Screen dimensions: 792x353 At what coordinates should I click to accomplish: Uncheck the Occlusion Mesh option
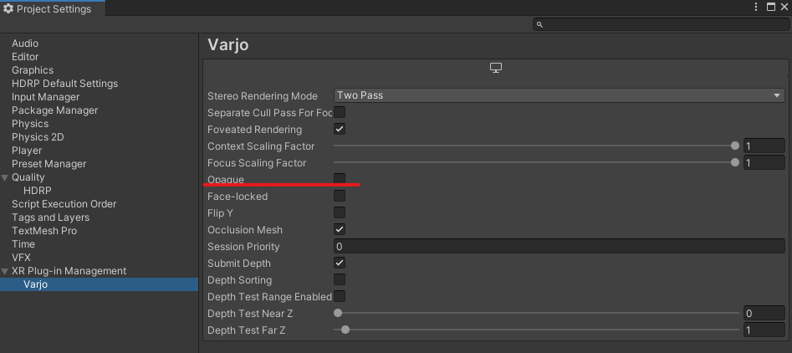[x=340, y=229]
